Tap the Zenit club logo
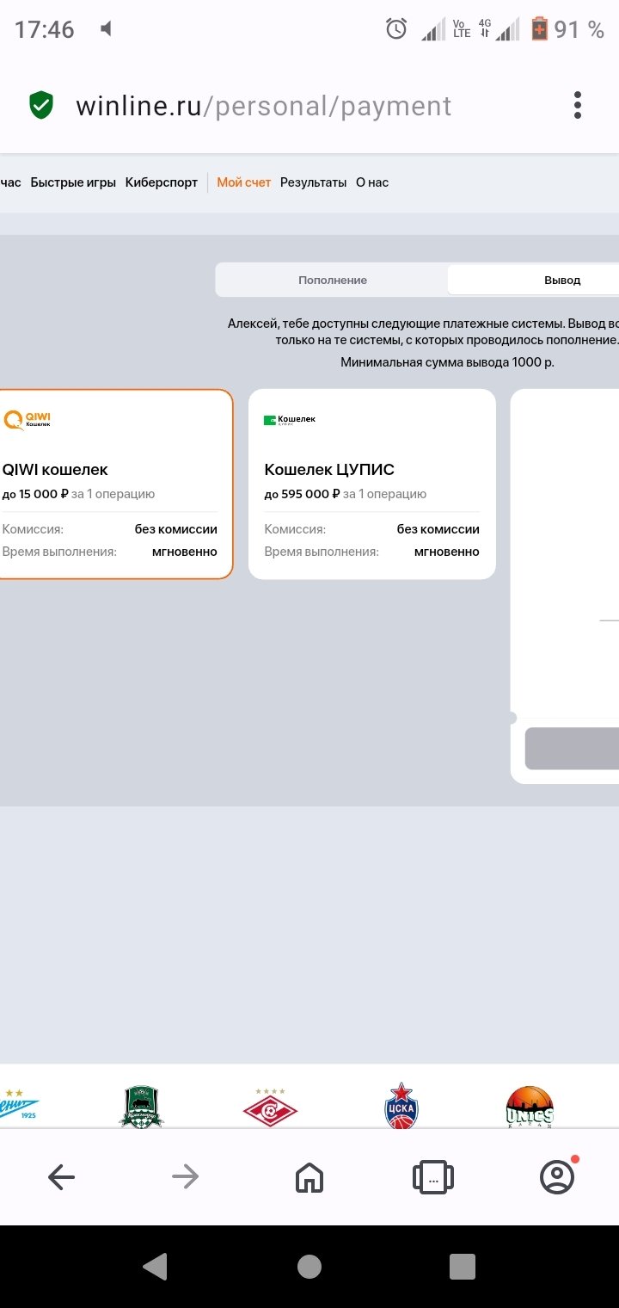The width and height of the screenshot is (619, 1308). coord(19,1107)
